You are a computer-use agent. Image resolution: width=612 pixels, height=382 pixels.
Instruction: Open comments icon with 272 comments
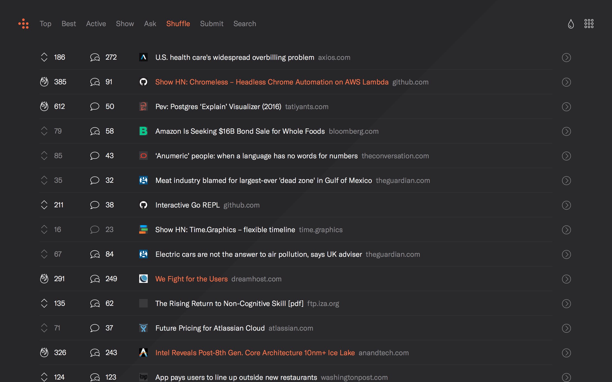95,58
